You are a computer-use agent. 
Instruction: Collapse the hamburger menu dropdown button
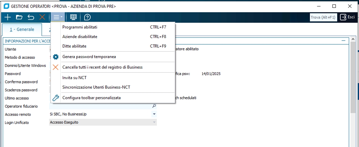(x=57, y=17)
